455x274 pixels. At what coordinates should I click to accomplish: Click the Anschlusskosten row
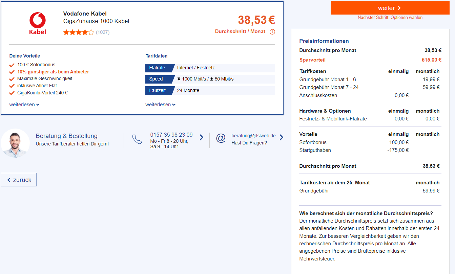[370, 95]
